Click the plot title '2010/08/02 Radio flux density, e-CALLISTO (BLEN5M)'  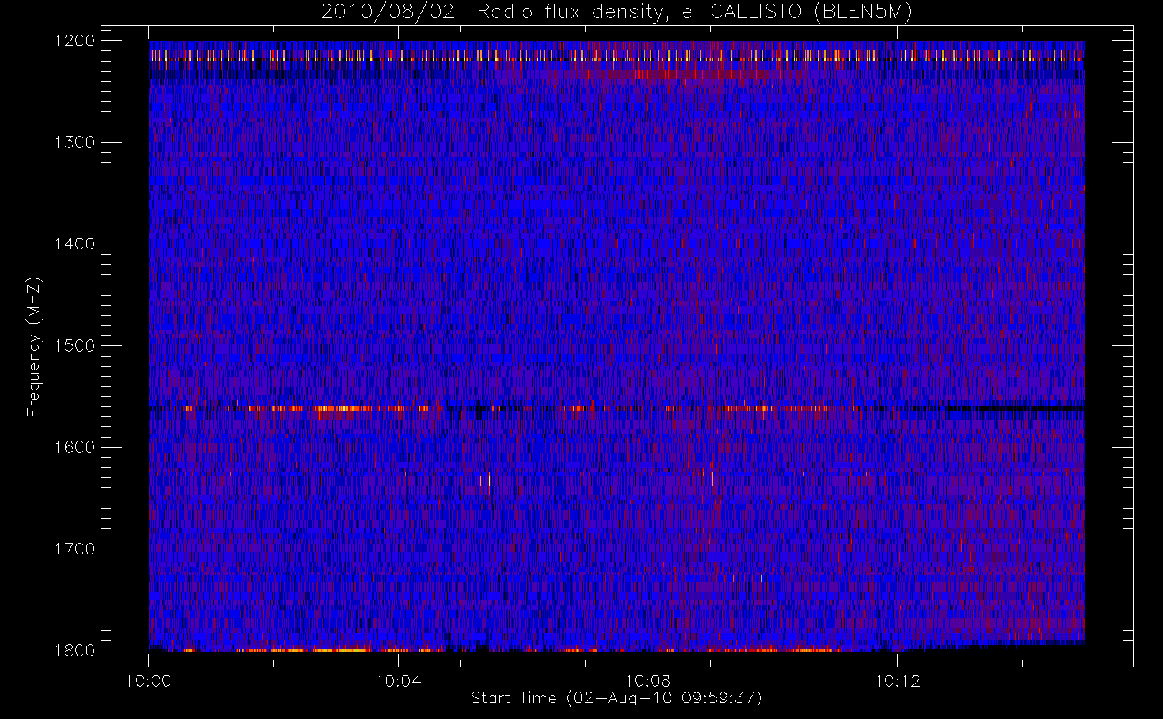pyautogui.click(x=617, y=12)
